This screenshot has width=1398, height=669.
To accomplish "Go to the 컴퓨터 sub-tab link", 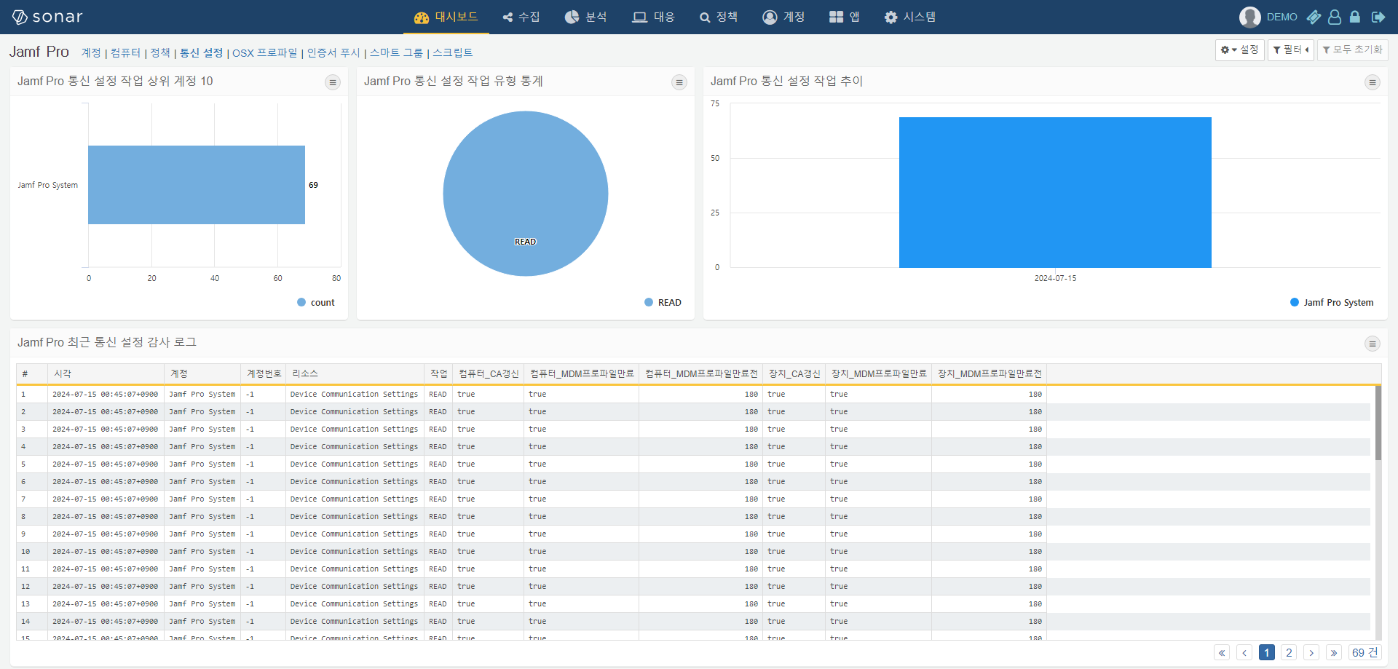I will click(x=125, y=53).
